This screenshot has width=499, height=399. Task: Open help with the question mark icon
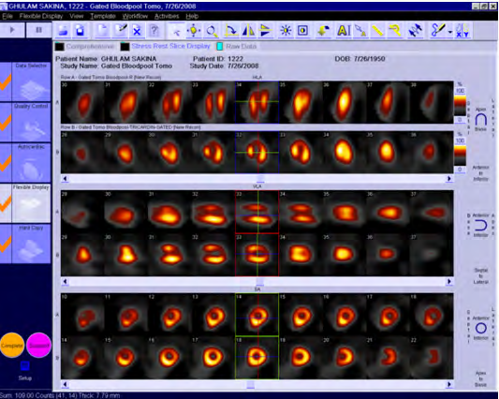(154, 31)
